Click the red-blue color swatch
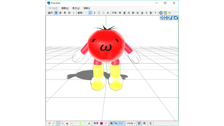This screenshot has height=126, width=224. (x=101, y=123)
